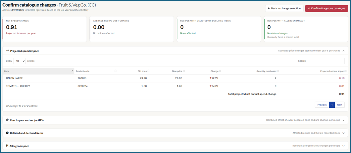
Task: Click the Confirm & approve catalogue button
Action: (326, 8)
